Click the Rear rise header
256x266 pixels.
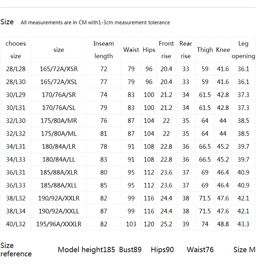pos(186,49)
